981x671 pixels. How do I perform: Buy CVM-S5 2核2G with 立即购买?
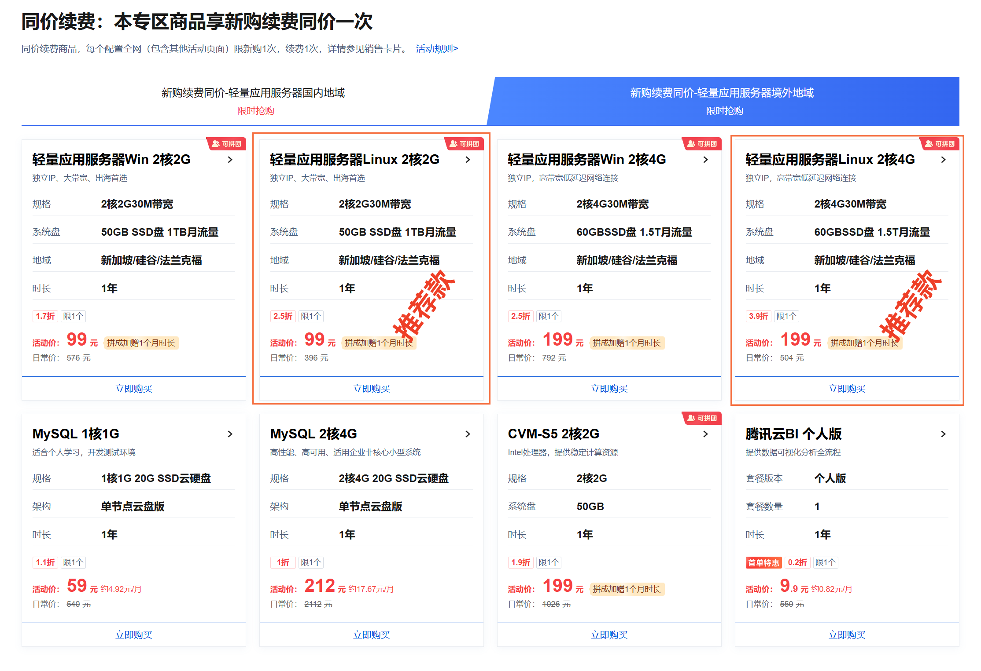click(609, 635)
